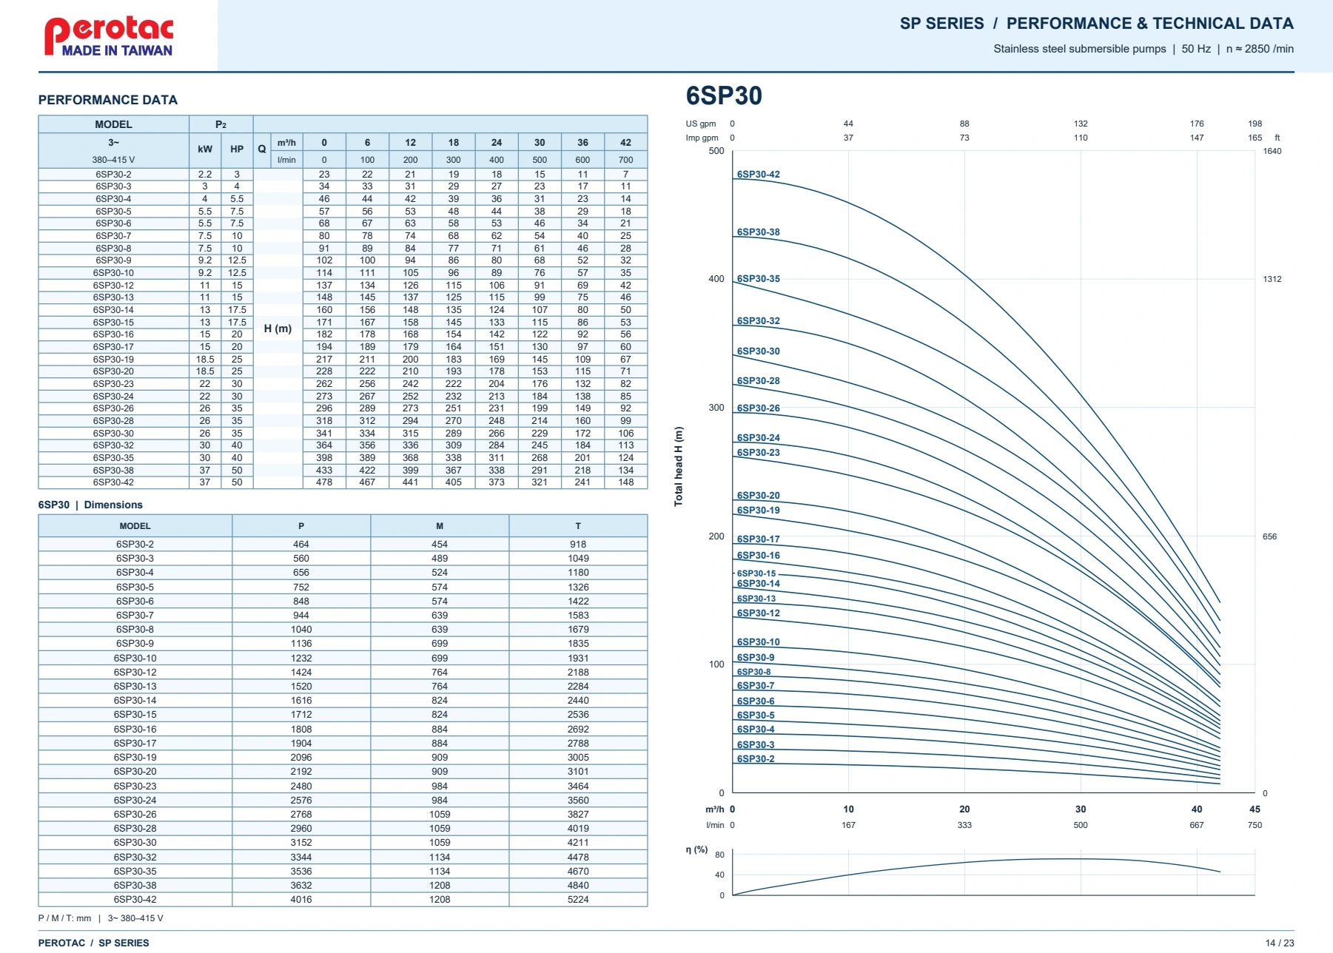Click the M column header in the dimensions table
This screenshot has height=953, width=1333.
coord(440,526)
